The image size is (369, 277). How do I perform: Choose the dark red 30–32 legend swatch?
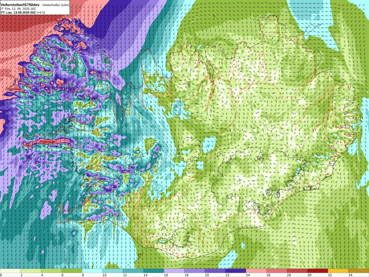[x=317, y=271]
